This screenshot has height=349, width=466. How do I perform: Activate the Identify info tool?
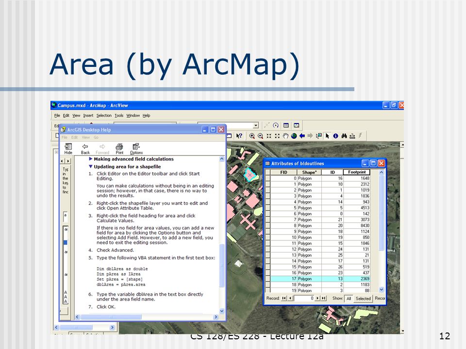pyautogui.click(x=335, y=136)
